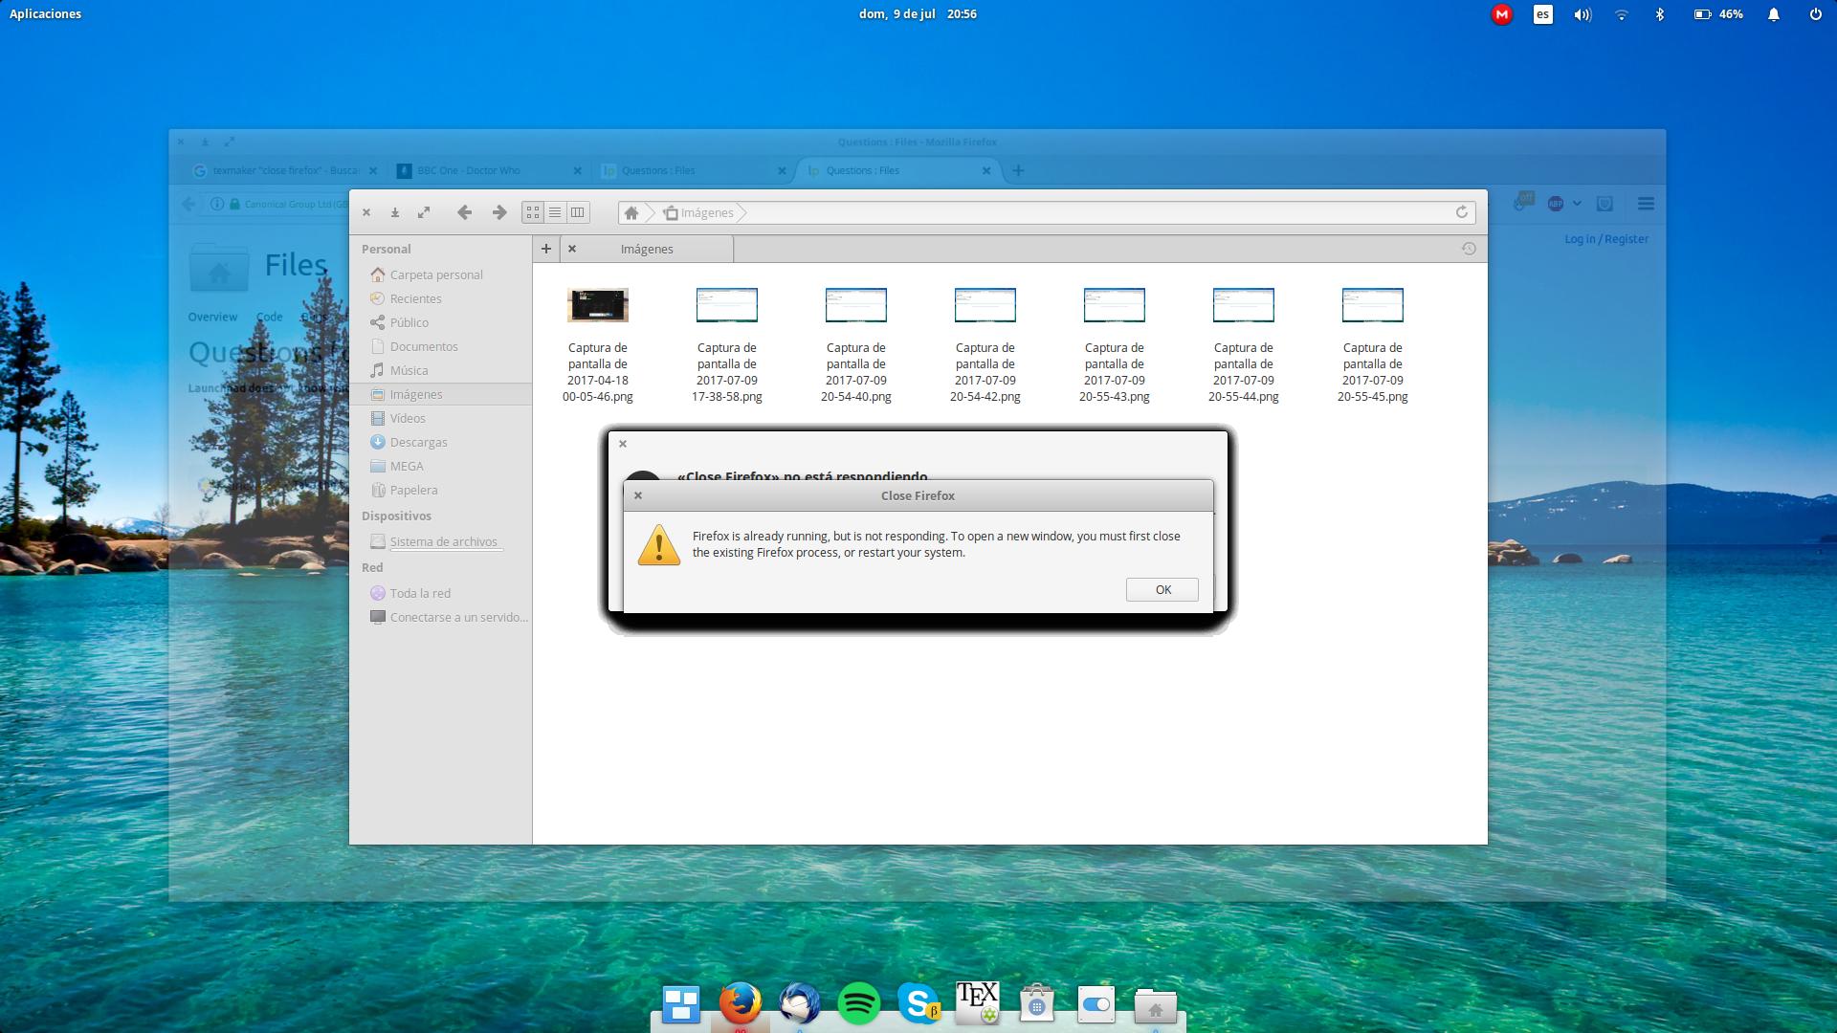Select screenshot 2017-07-09 20-55-44.png
Viewport: 1837px width, 1033px height.
click(x=1244, y=344)
